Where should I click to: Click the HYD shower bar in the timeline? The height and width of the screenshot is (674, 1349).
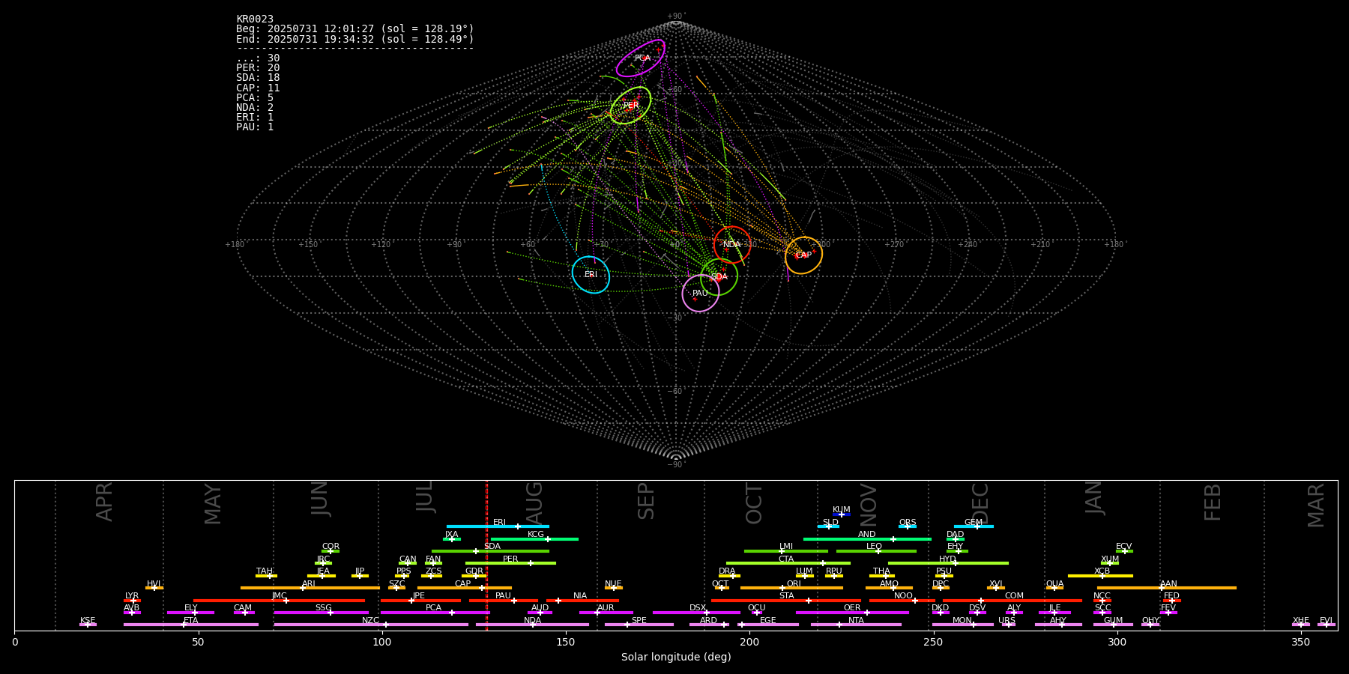(948, 563)
